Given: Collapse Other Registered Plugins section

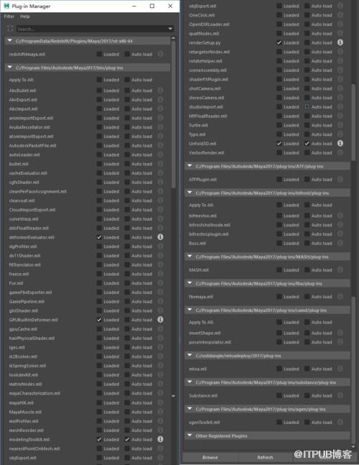Looking at the screenshot, I should pos(190,436).
